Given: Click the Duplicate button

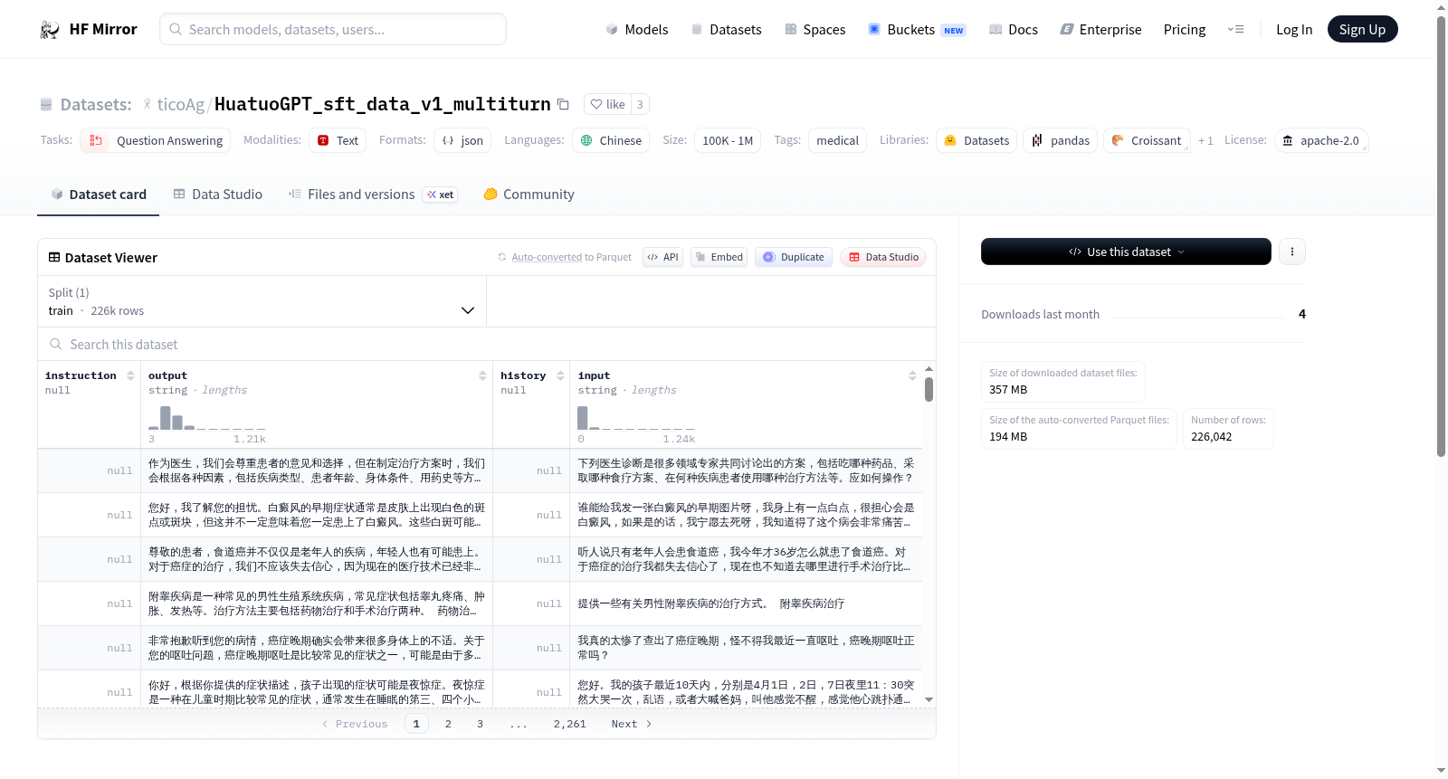Looking at the screenshot, I should click(x=794, y=257).
